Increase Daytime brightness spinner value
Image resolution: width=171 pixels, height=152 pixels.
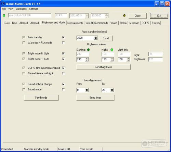pyautogui.click(x=87, y=59)
